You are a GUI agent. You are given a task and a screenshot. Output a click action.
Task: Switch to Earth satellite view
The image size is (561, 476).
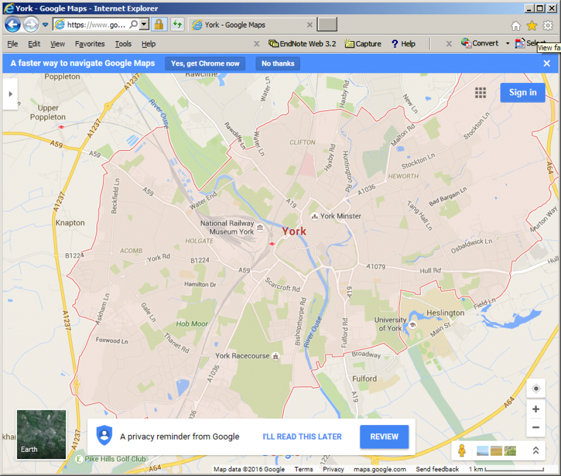42,434
